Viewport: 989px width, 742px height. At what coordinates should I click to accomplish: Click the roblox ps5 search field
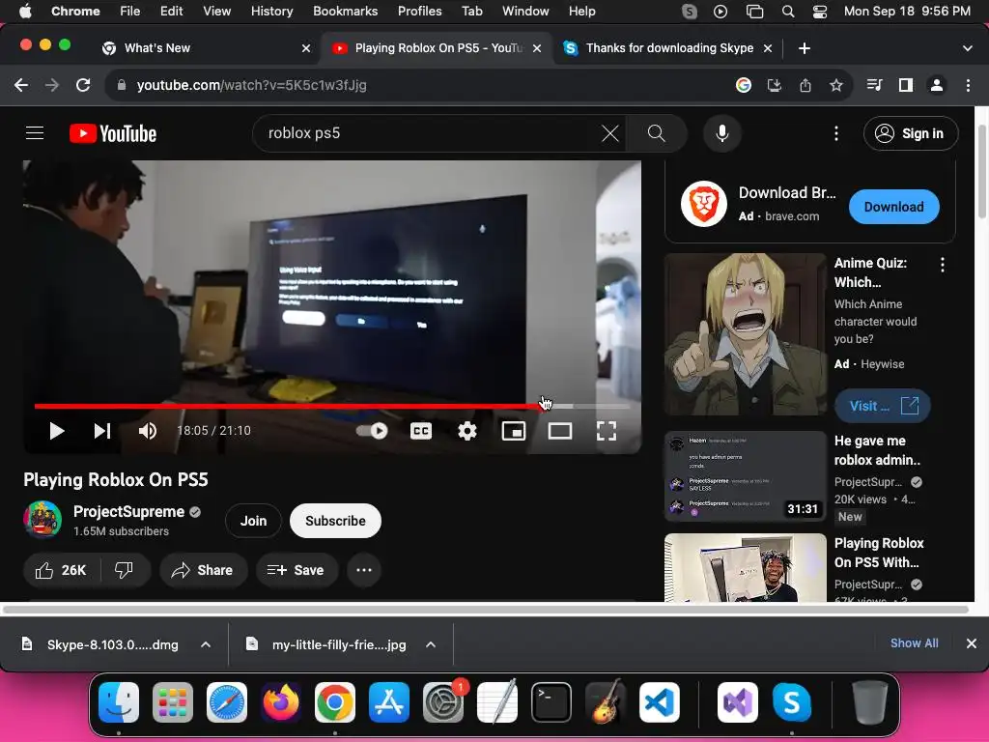click(x=429, y=133)
